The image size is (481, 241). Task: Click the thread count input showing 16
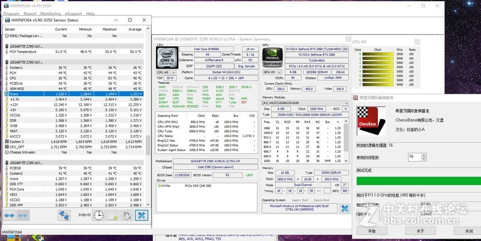coord(415,157)
